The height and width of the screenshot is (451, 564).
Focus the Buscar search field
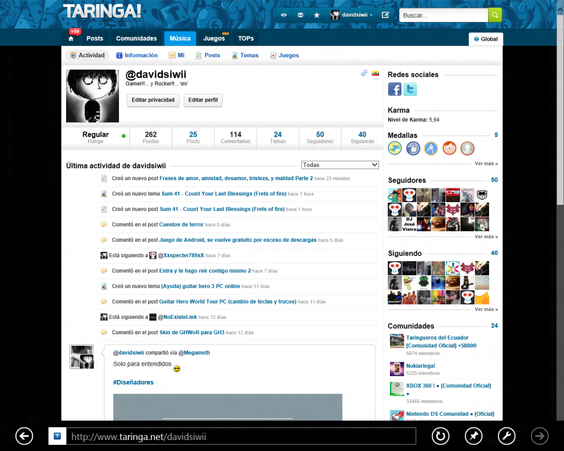pyautogui.click(x=443, y=15)
